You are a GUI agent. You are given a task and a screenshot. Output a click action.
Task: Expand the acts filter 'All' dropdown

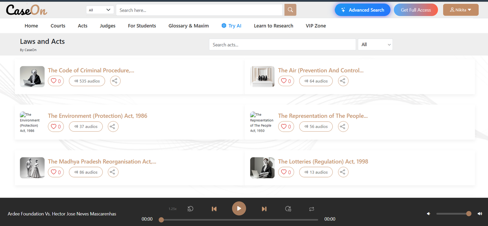375,45
